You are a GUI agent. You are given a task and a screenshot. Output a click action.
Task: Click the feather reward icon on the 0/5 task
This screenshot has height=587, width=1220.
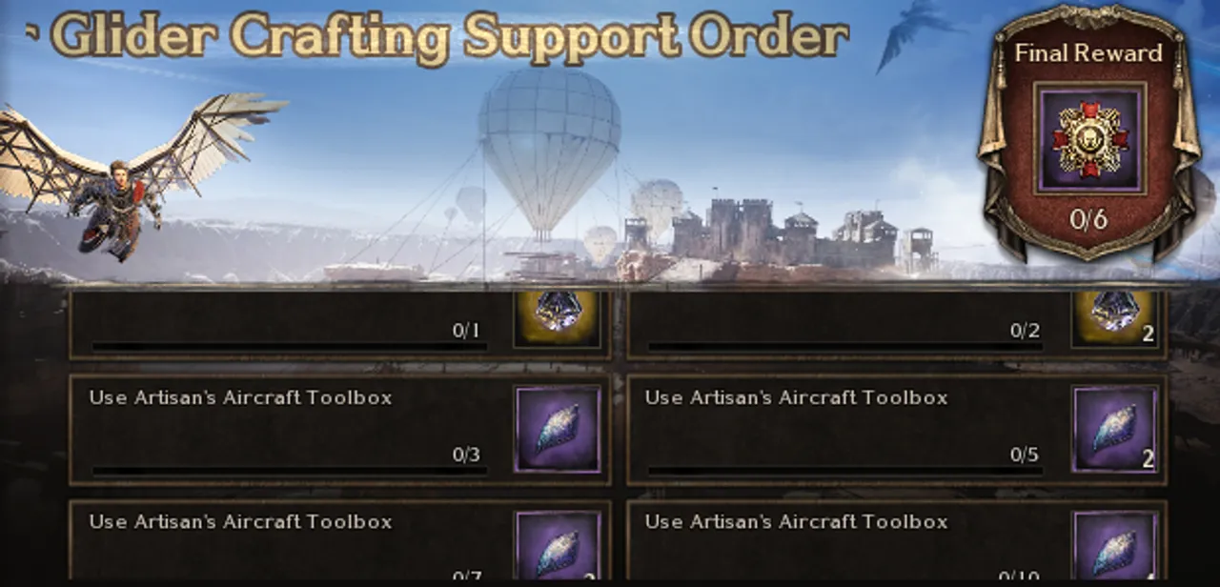1115,430
